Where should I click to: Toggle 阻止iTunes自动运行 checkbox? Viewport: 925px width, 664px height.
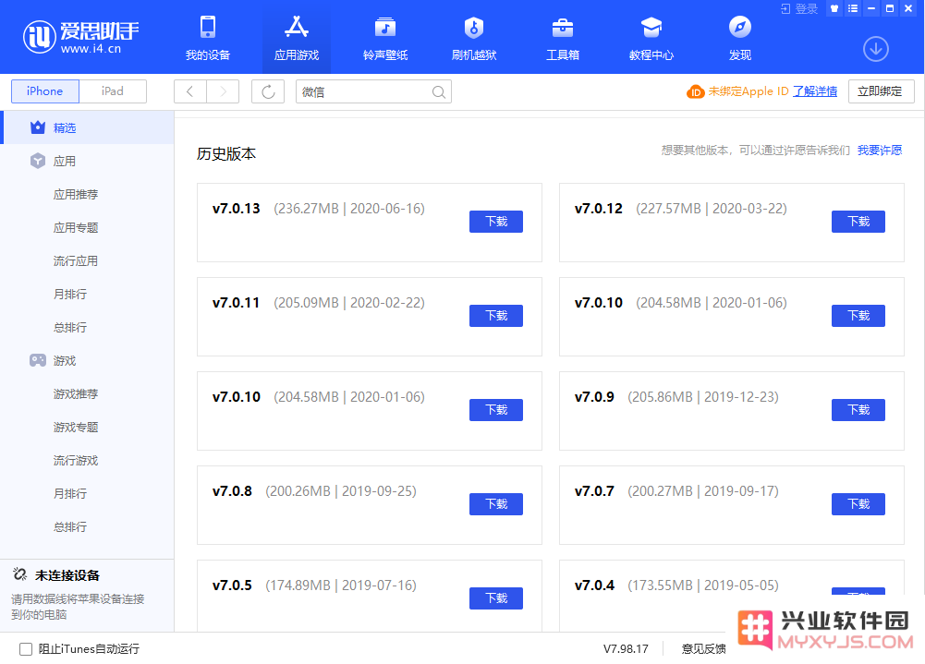click(25, 649)
